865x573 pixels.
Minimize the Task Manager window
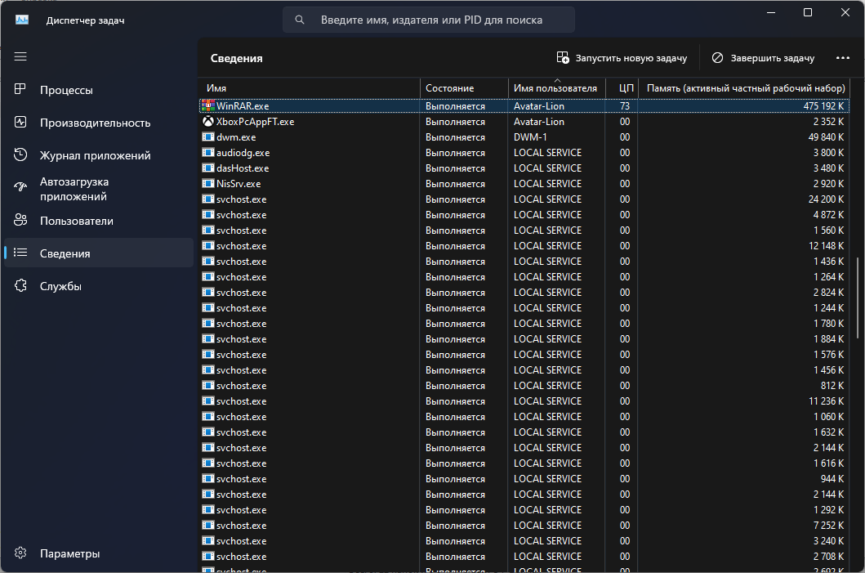tap(771, 13)
